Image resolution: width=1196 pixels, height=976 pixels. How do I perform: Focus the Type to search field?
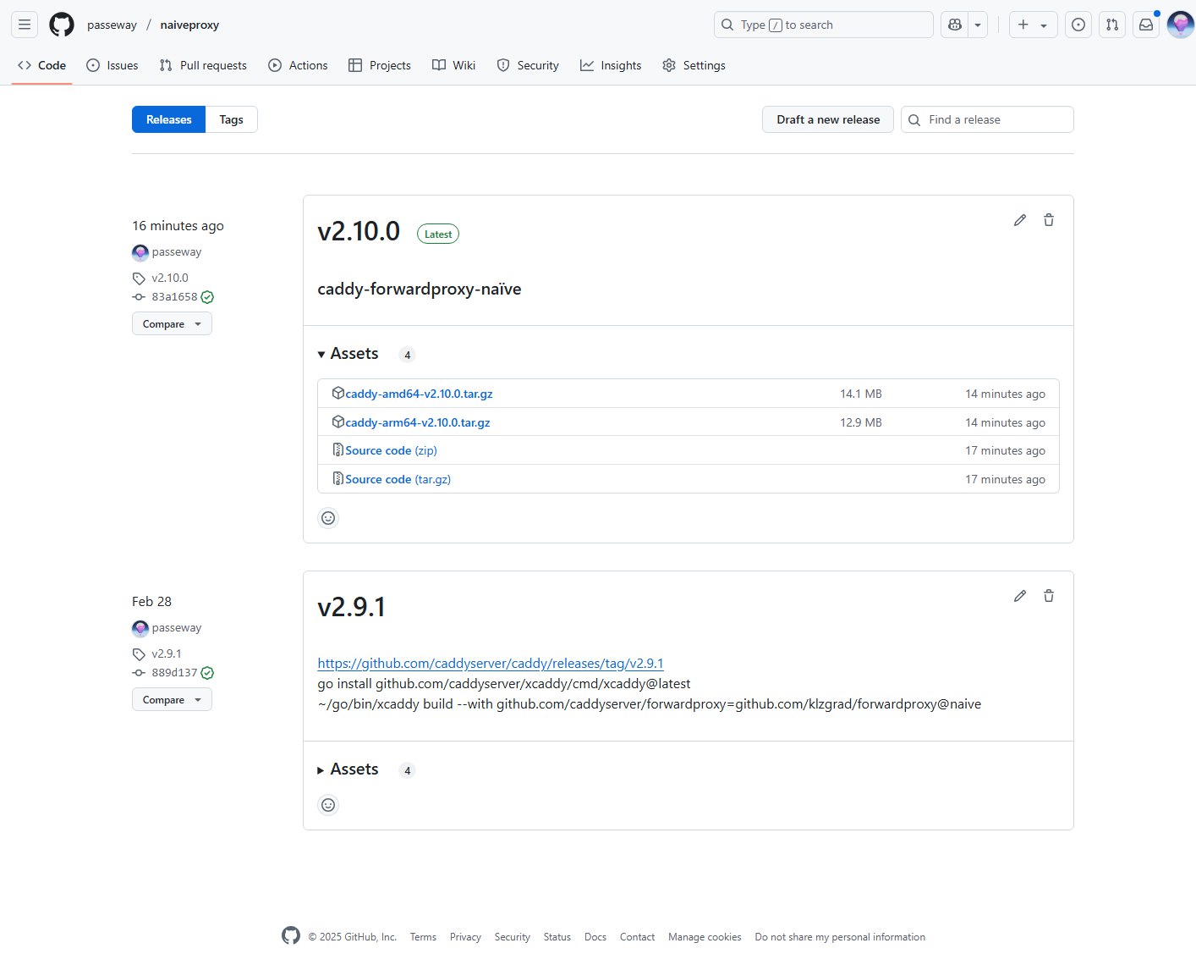click(824, 25)
